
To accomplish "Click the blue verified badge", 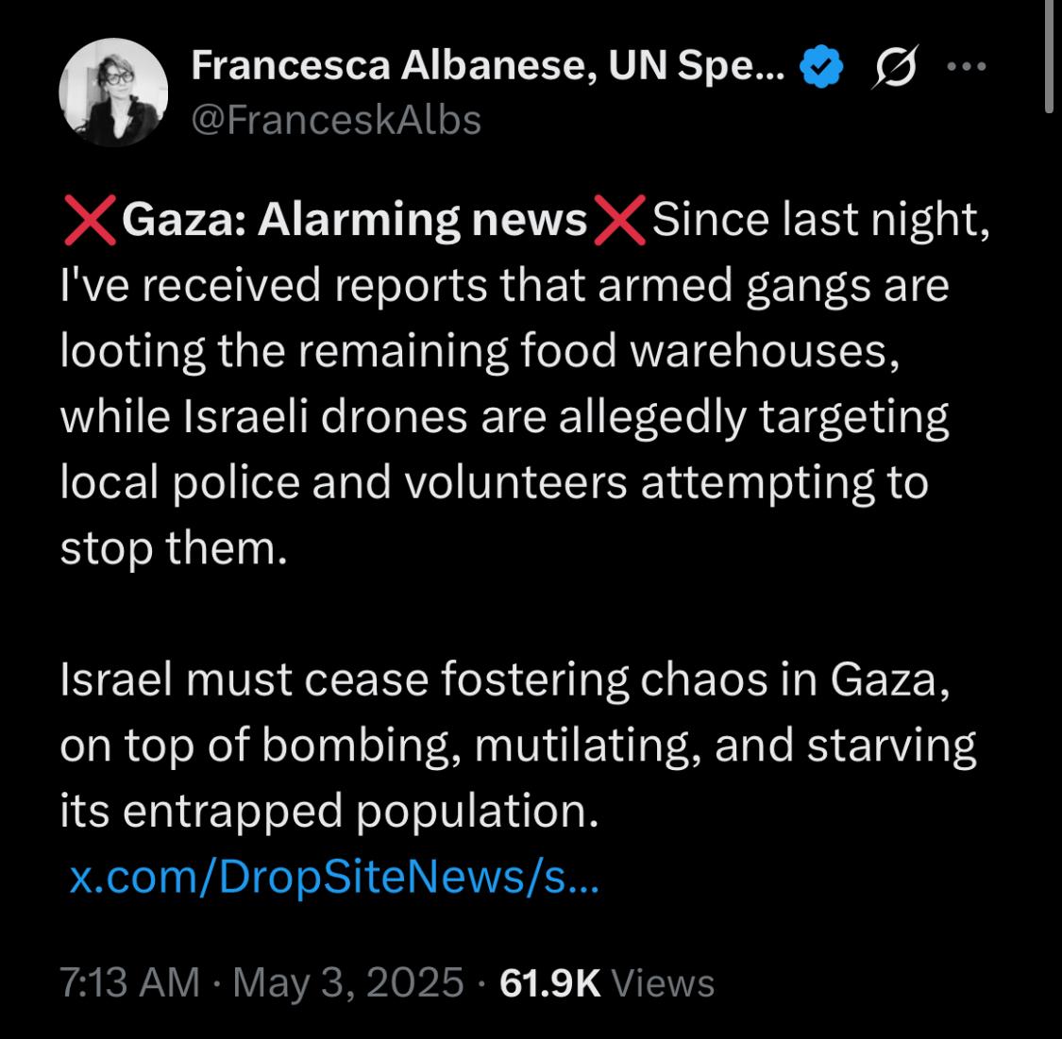I will click(821, 66).
